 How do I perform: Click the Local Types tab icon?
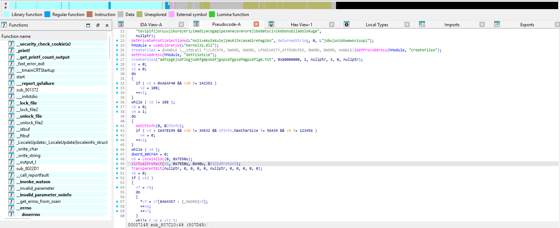click(x=347, y=24)
